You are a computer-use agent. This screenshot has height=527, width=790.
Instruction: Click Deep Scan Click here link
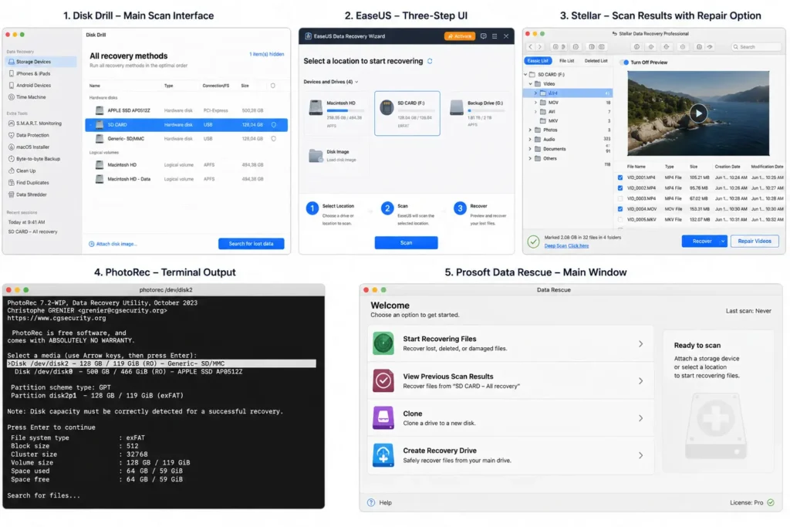pyautogui.click(x=566, y=246)
